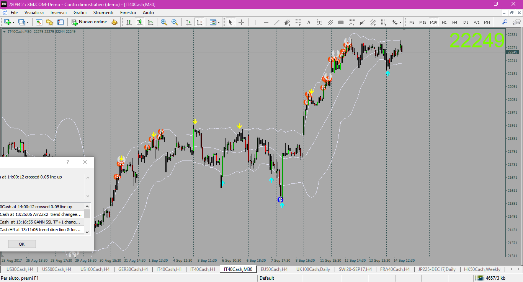This screenshot has width=523, height=282.
Task: Expand the Profiles dropdown arrow
Action: (x=28, y=22)
